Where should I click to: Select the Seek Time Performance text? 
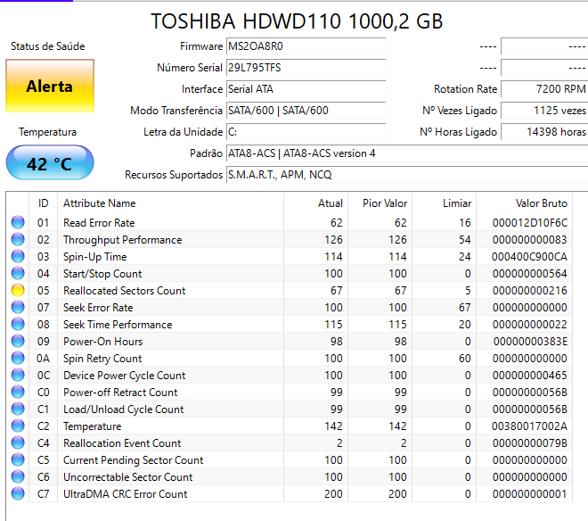(118, 325)
